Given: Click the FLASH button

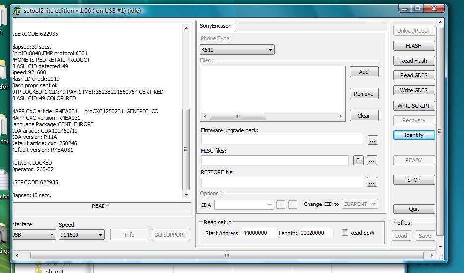Looking at the screenshot, I should [x=414, y=46].
